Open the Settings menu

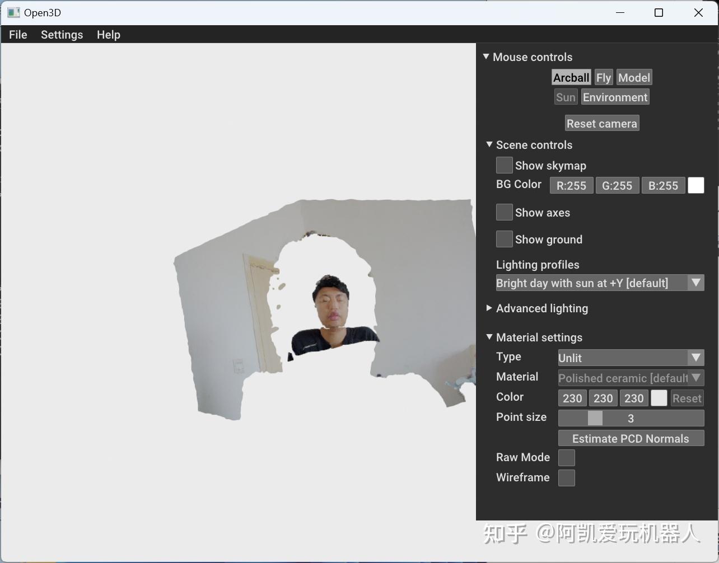tap(62, 35)
